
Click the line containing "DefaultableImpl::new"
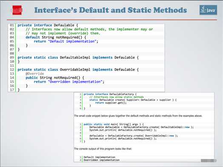point(141,127)
